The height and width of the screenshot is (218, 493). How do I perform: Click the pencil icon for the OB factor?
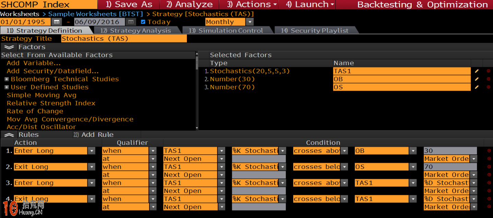477,79
